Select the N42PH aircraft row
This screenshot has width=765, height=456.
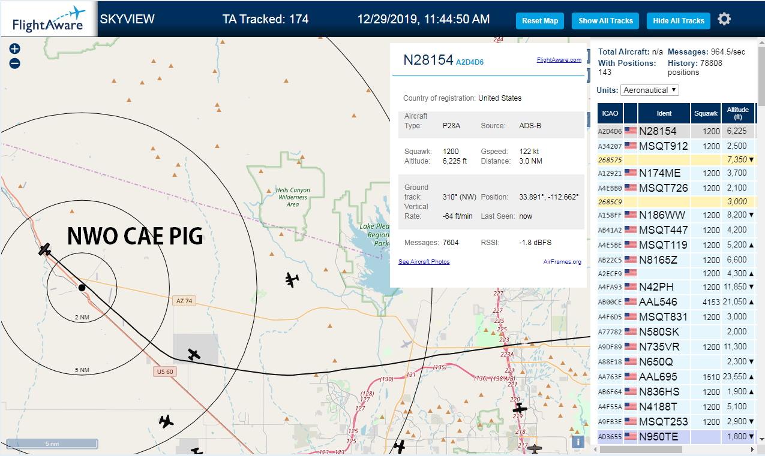point(676,286)
